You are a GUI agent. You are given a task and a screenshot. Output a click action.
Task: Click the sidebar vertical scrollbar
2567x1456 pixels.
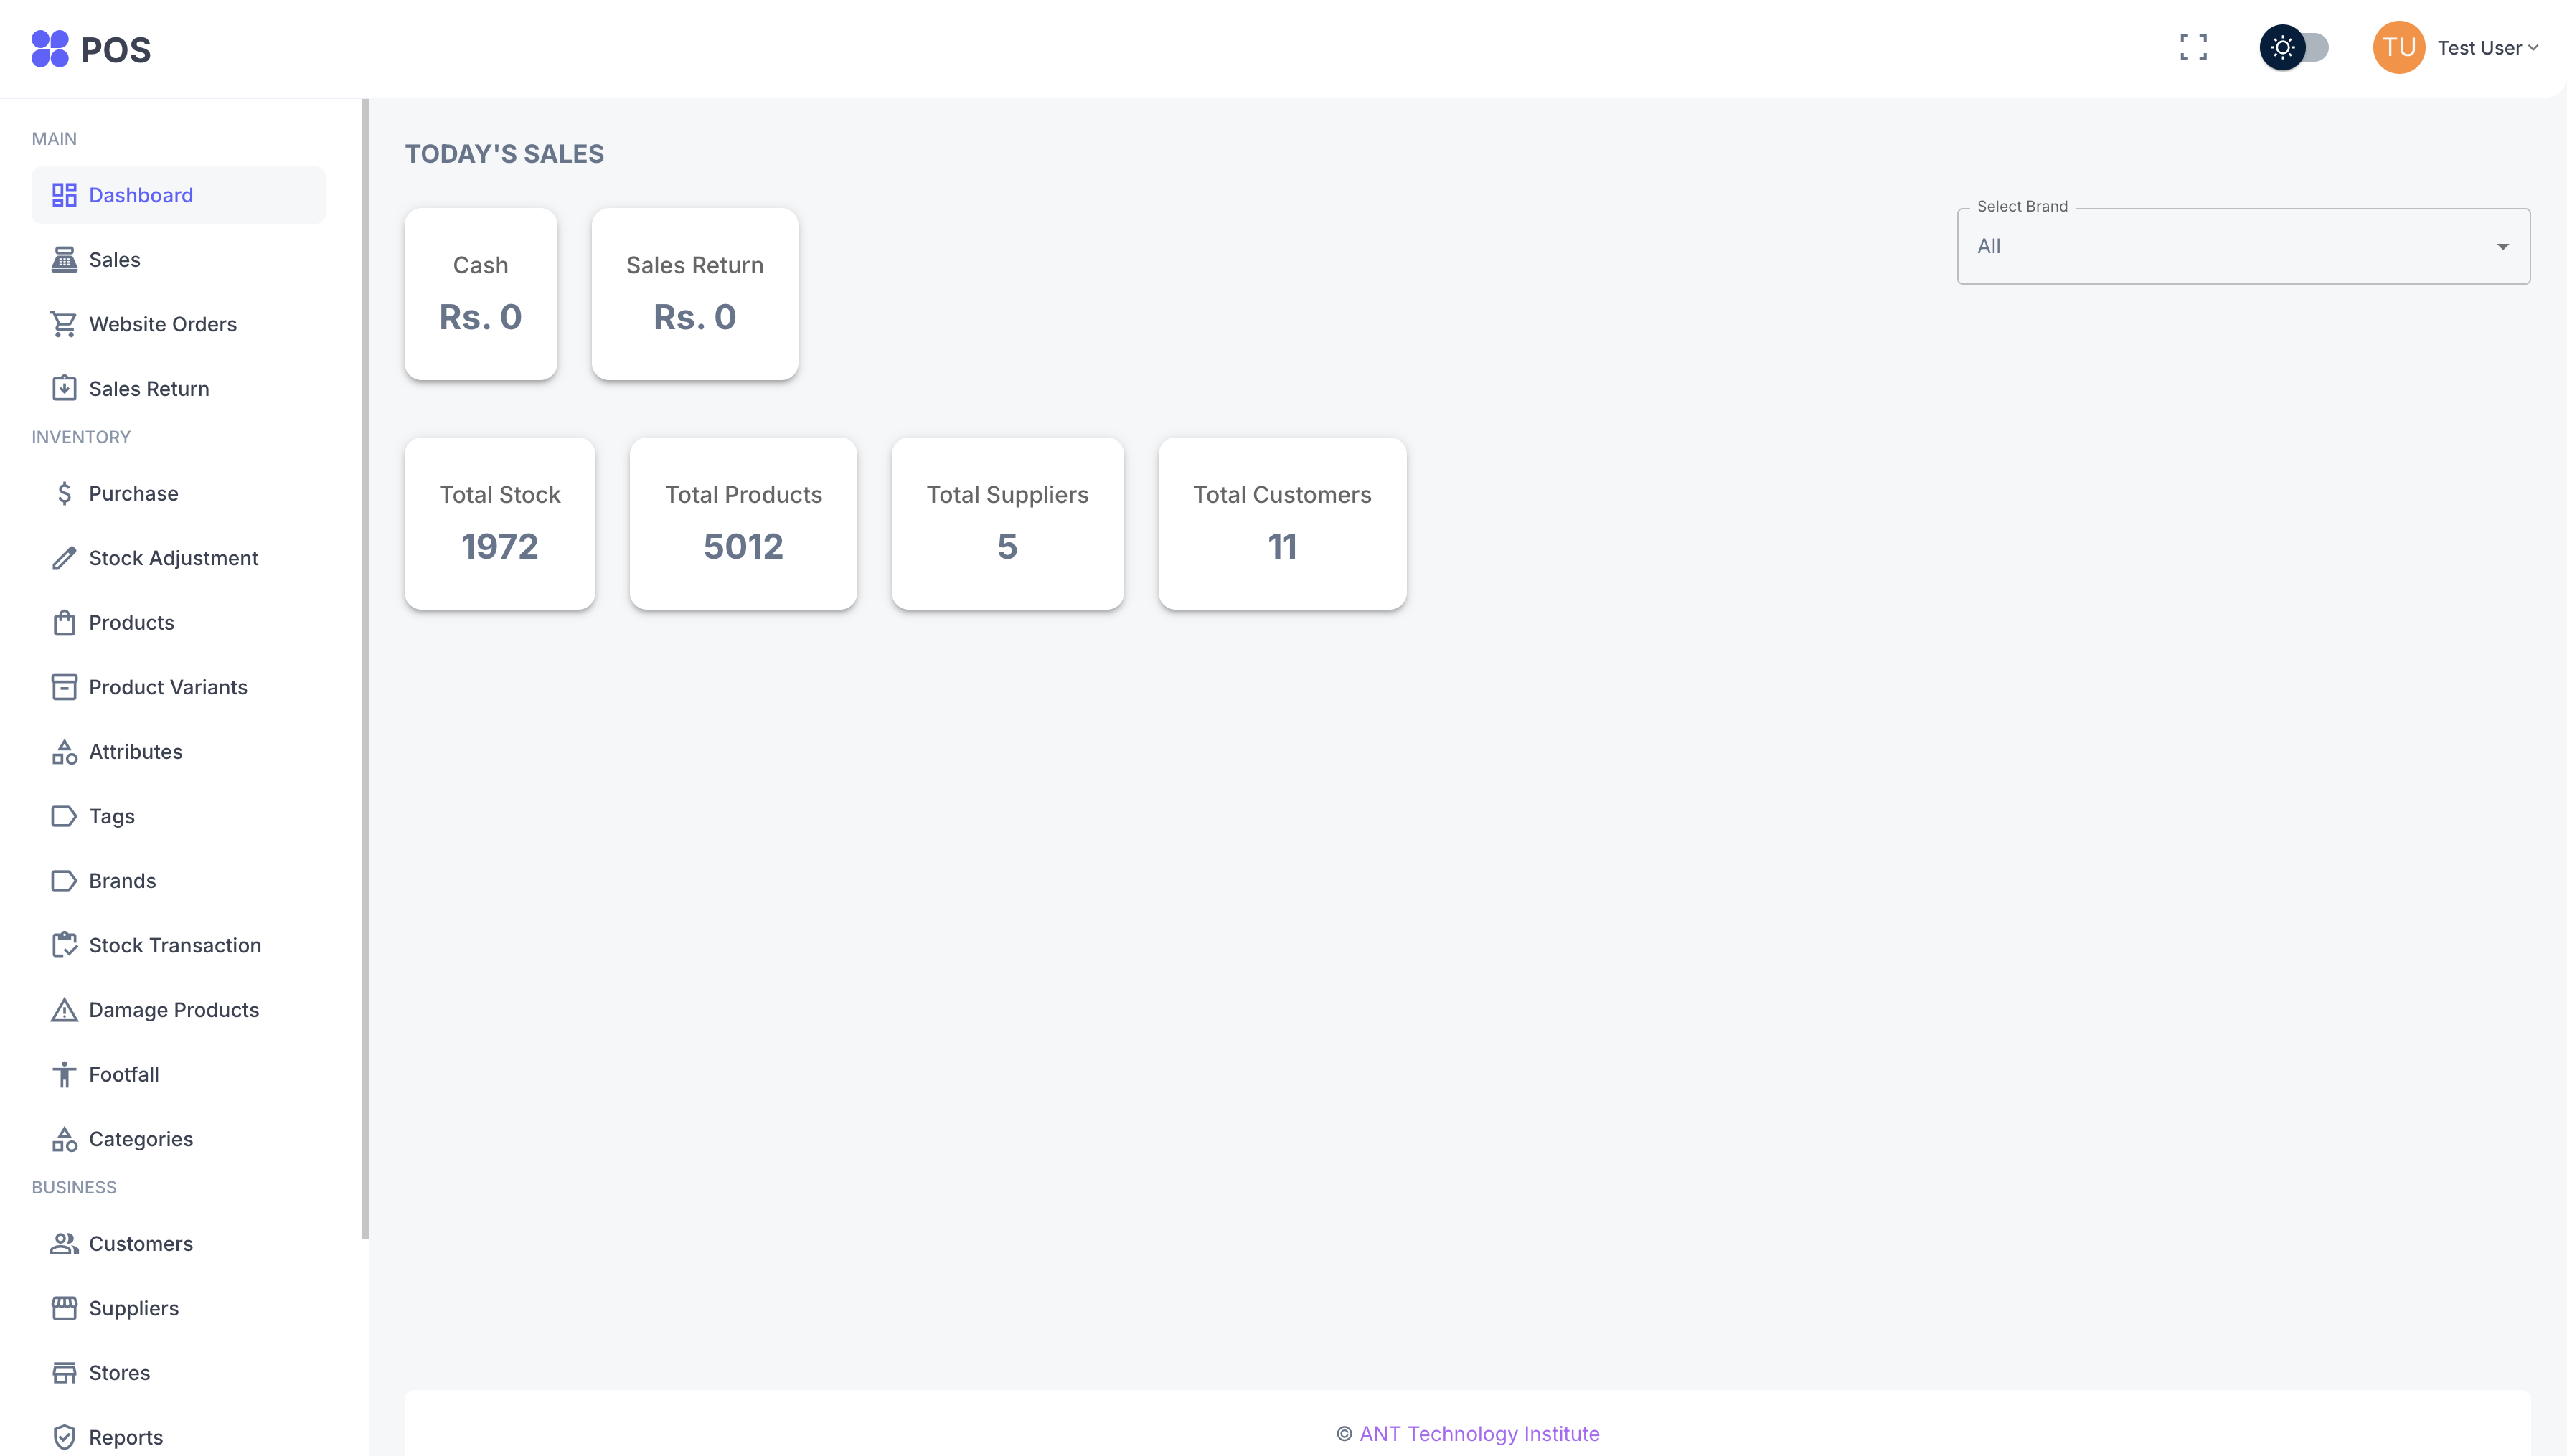[365, 668]
